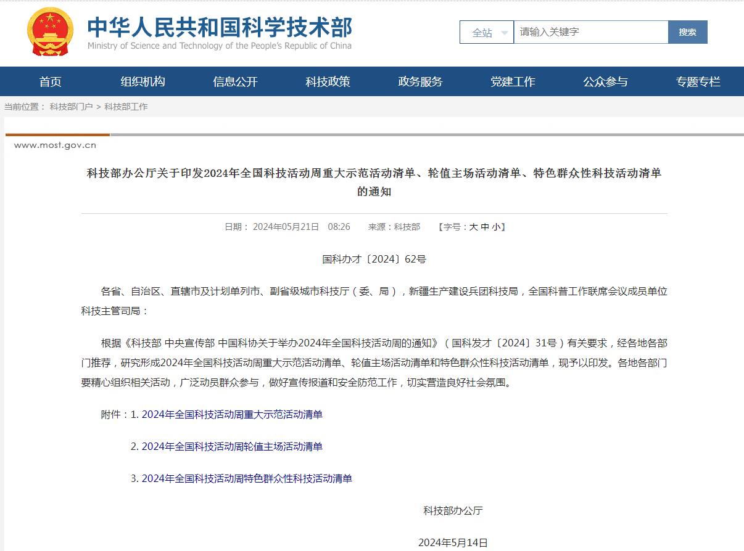Image resolution: width=744 pixels, height=551 pixels.
Task: Click the publish date 2024年05月21日
Action: coord(286,227)
